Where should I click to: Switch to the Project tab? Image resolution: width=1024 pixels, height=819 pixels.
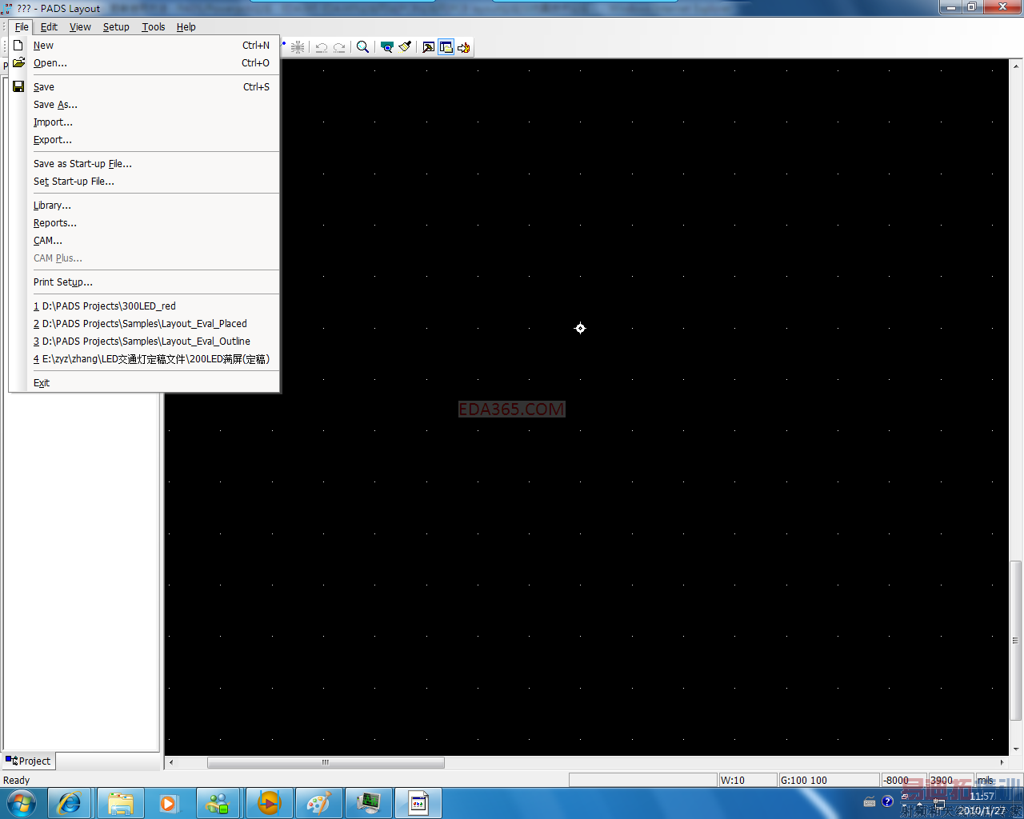[x=29, y=761]
